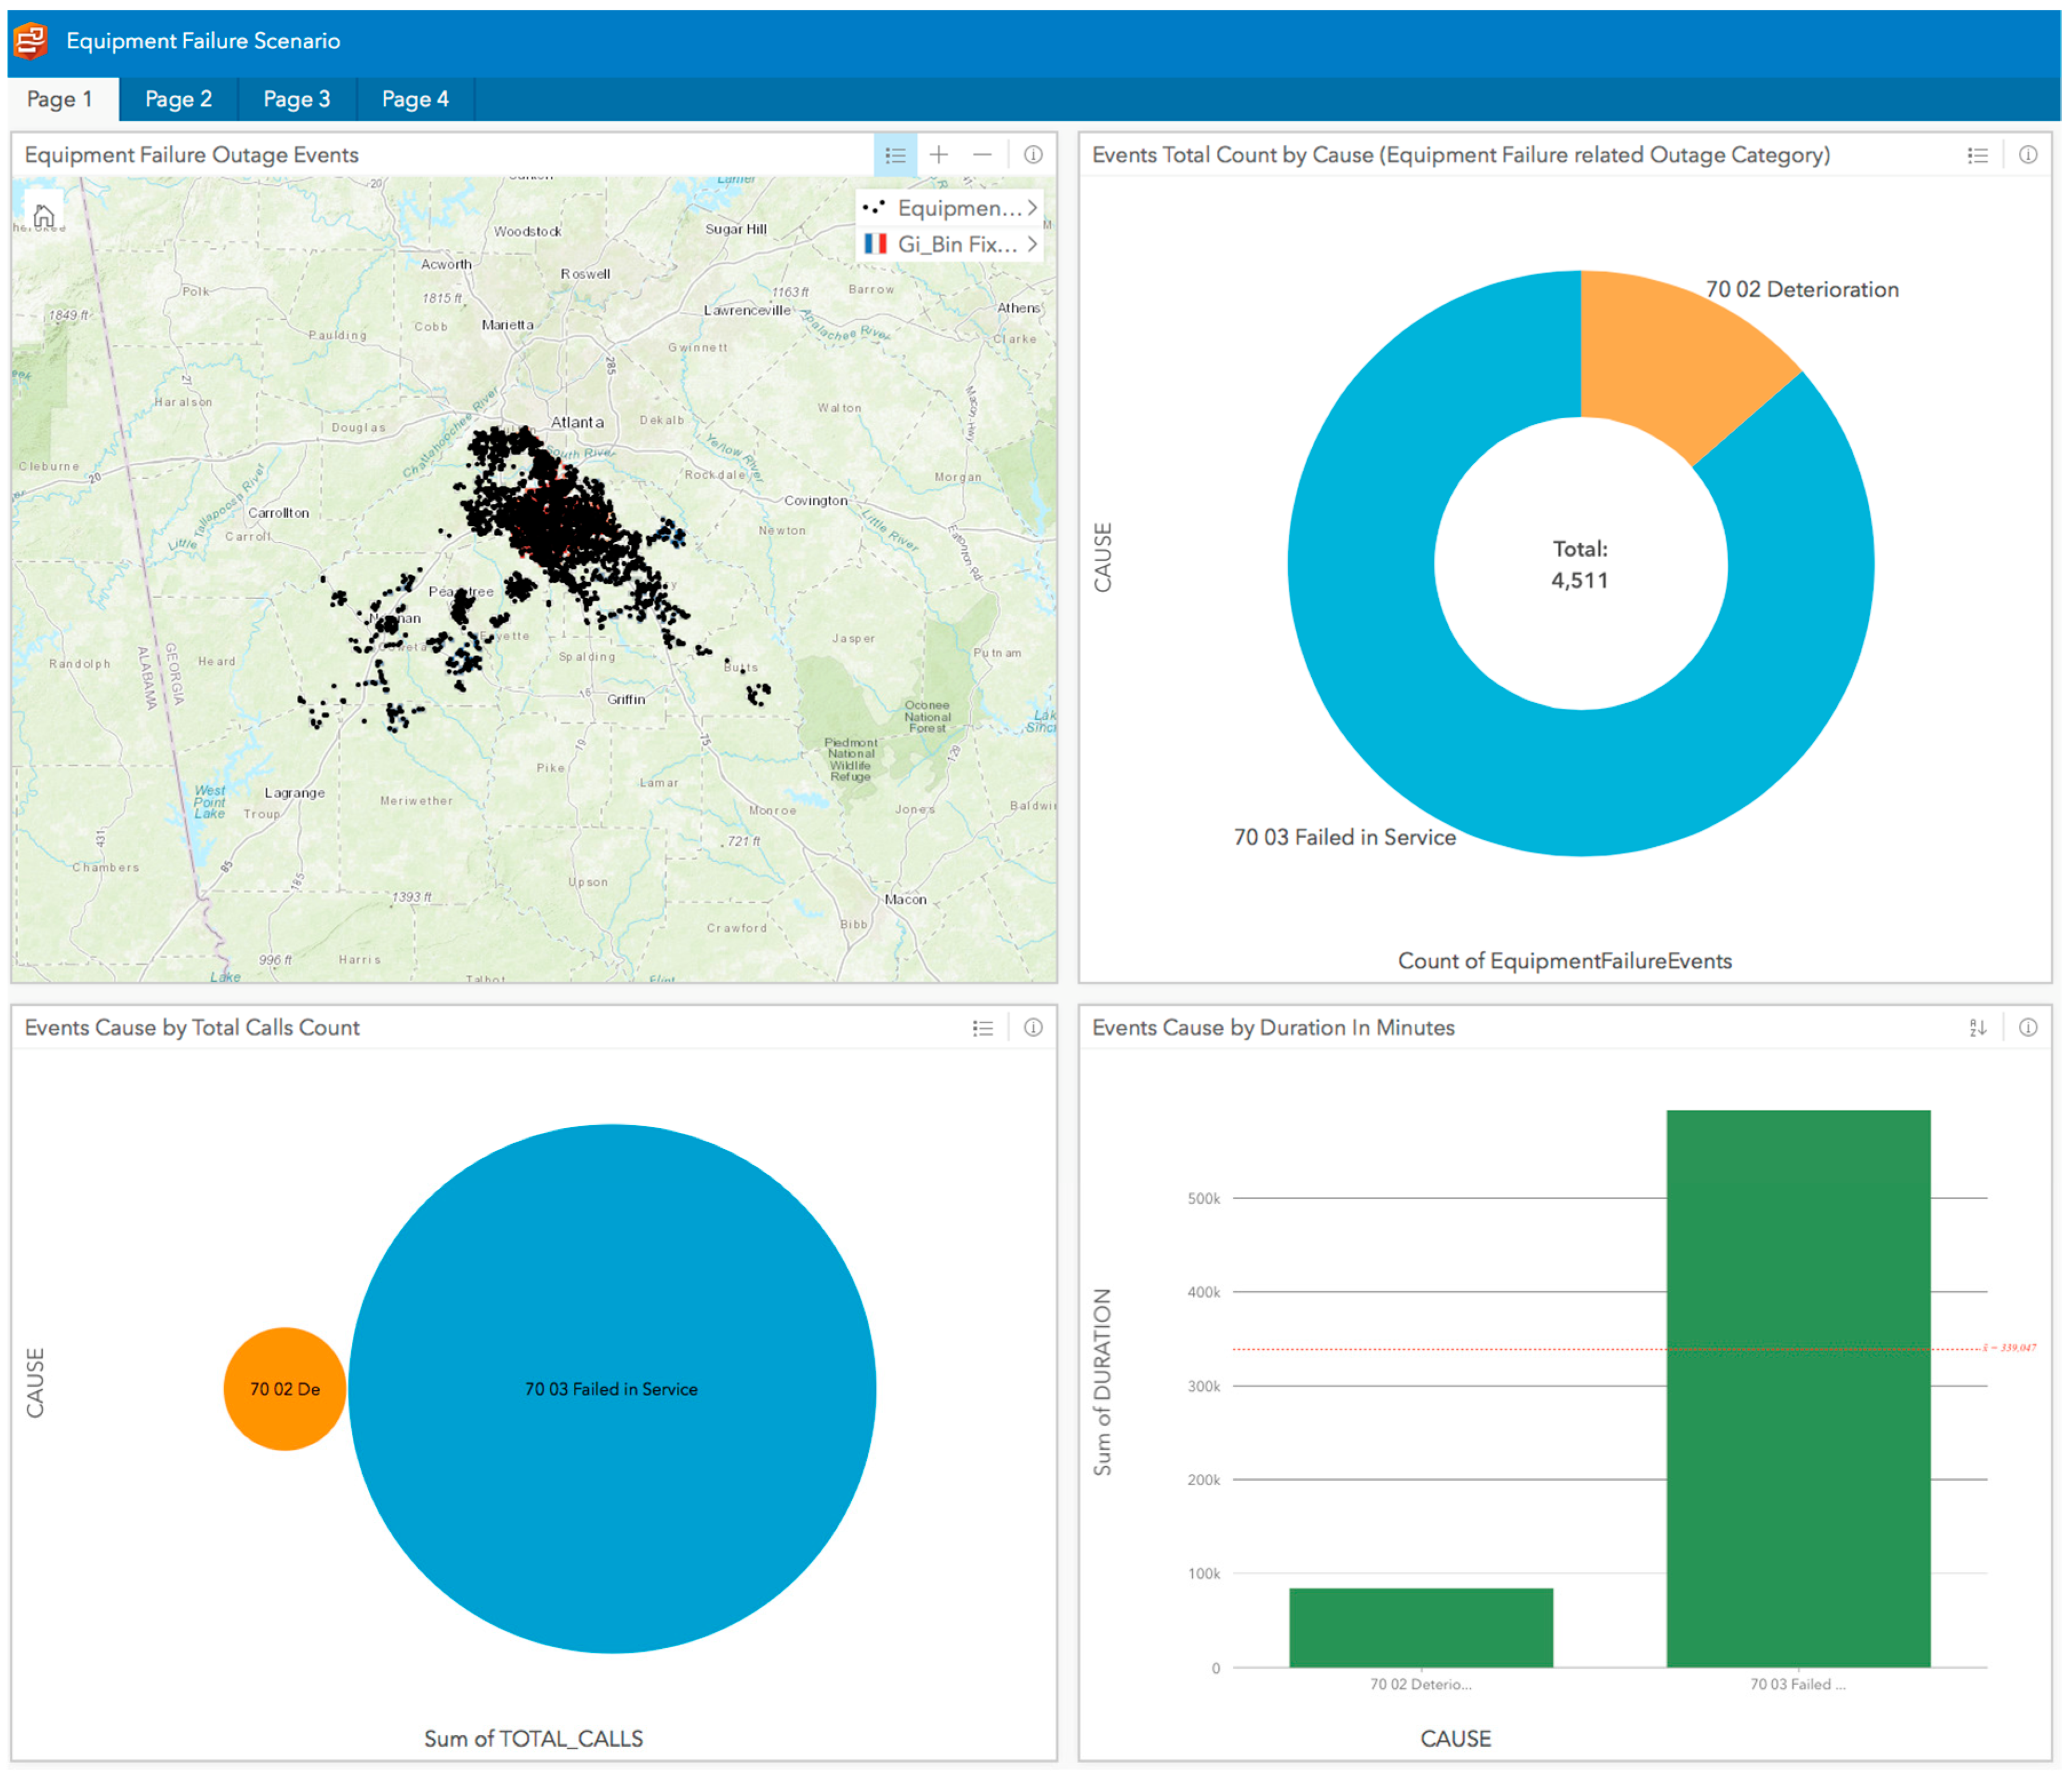Toggle the map legend list button
Image resolution: width=2072 pixels, height=1781 pixels.
[x=895, y=155]
